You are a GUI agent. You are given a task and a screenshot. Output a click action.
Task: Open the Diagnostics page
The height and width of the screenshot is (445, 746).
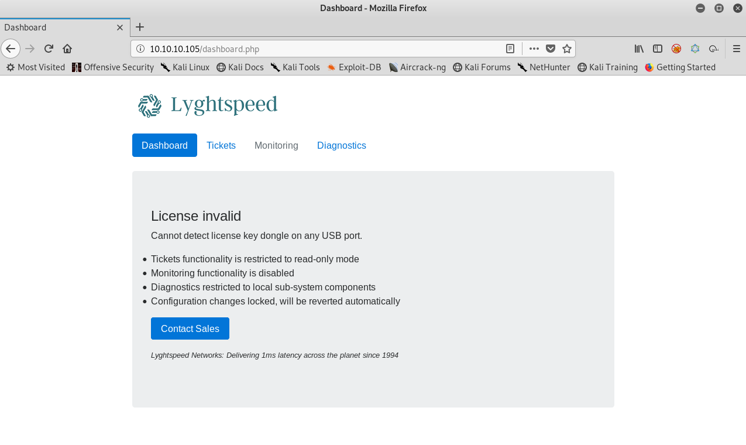pos(342,145)
